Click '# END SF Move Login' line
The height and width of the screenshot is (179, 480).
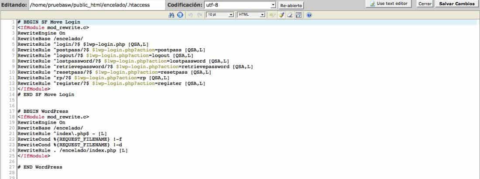(x=46, y=95)
